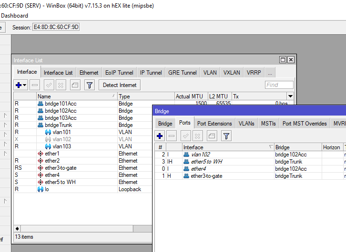Sort by Name column header in Interface List
The height and width of the screenshot is (252, 346).
coord(77,97)
